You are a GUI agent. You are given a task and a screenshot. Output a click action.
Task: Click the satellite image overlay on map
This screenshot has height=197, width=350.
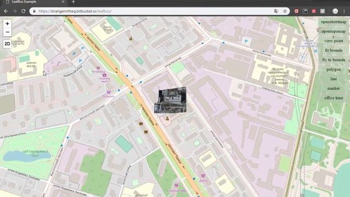point(171,100)
